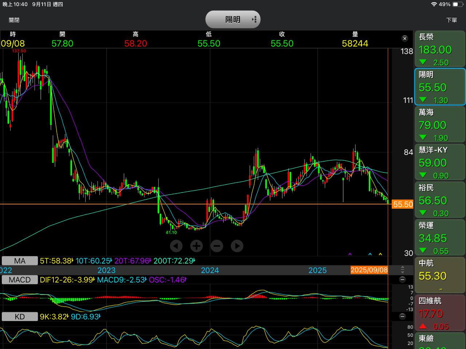This screenshot has height=349, width=466.
Task: Toggle the 5T moving average setting
Action: (x=57, y=261)
